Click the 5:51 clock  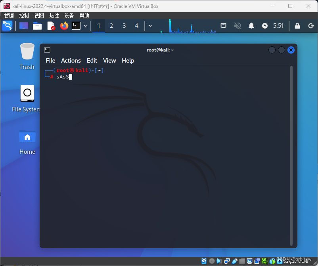(x=278, y=26)
